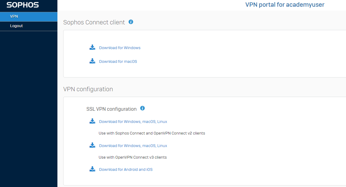Download SSL VPN config for OpenVPN Connect v2 clients
The image size is (346, 187).
pyautogui.click(x=133, y=121)
